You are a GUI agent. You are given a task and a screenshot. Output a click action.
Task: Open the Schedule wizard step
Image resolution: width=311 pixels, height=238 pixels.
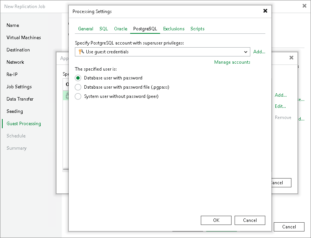[16, 136]
